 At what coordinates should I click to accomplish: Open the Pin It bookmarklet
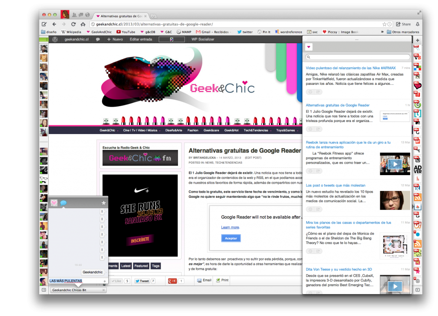click(x=264, y=32)
